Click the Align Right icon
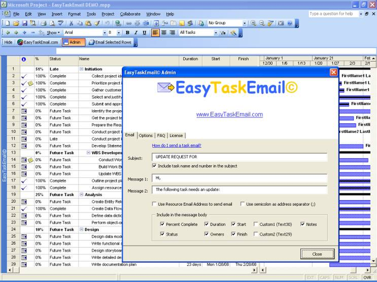Image resolution: width=377 pixels, height=282 pixels. point(172,33)
